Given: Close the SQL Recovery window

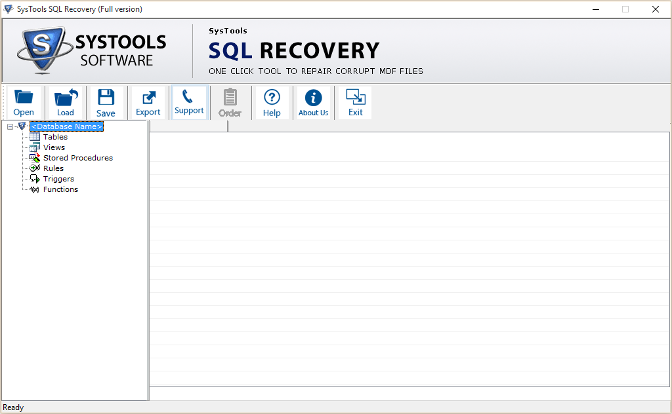Looking at the screenshot, I should coord(656,9).
